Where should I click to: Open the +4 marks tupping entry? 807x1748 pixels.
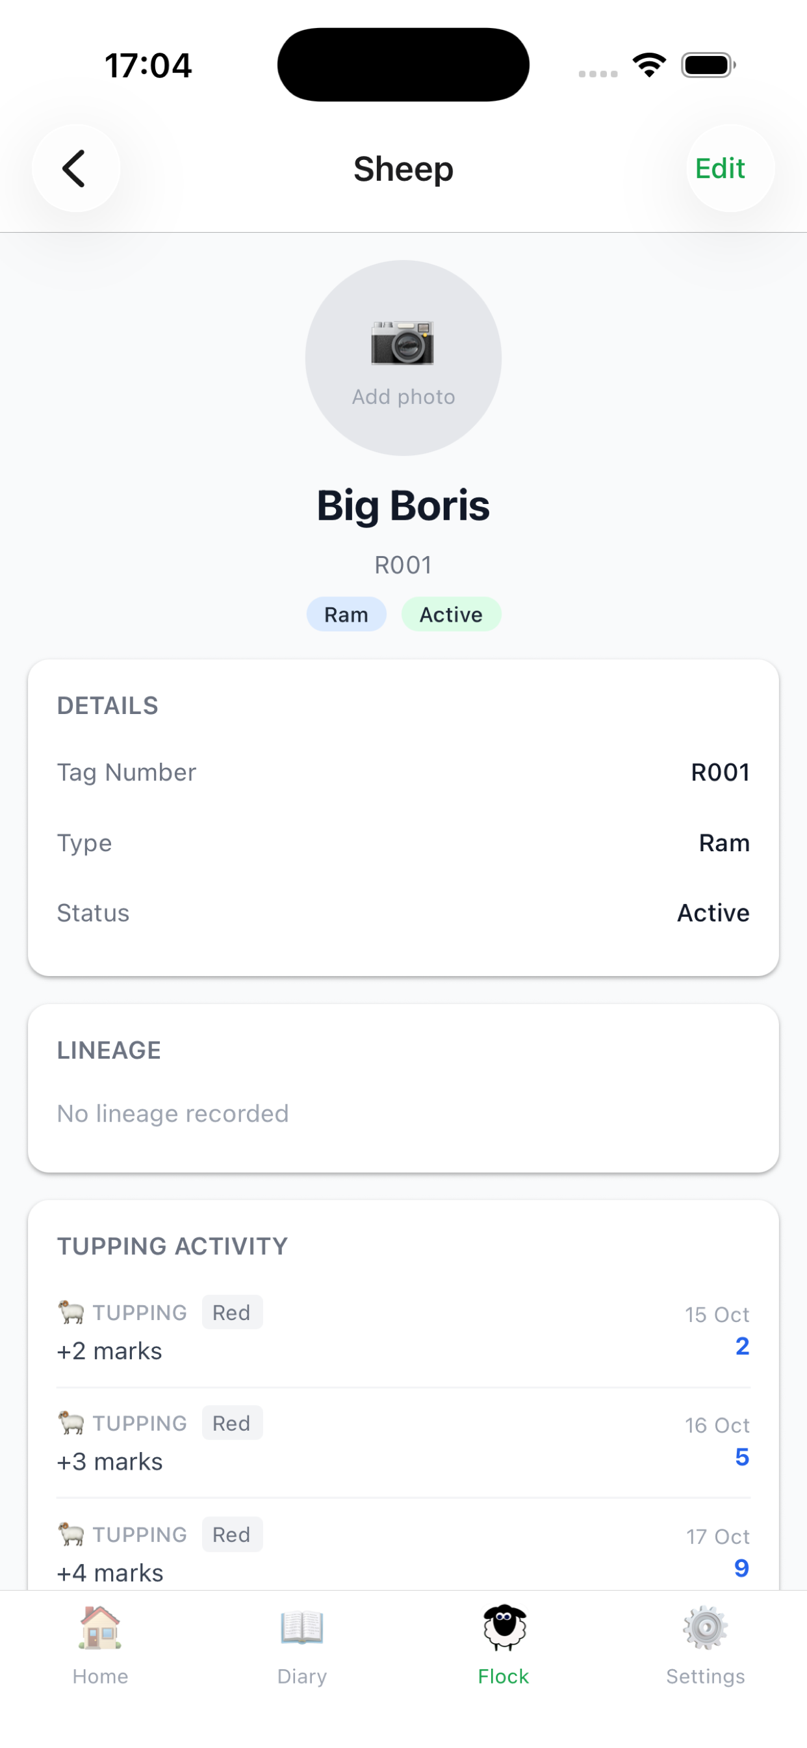click(x=403, y=1552)
